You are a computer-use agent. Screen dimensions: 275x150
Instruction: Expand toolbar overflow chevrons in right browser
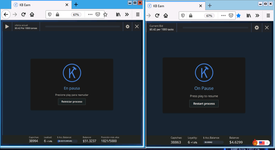(x=257, y=16)
